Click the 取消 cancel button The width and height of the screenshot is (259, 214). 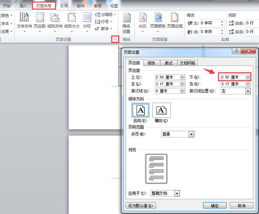coord(242,206)
